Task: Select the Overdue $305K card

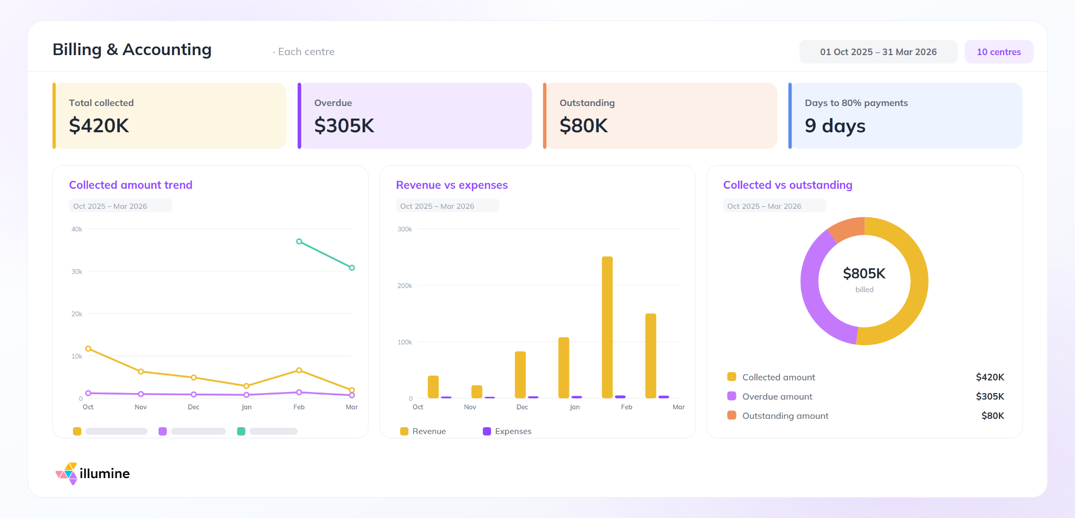Action: click(415, 115)
